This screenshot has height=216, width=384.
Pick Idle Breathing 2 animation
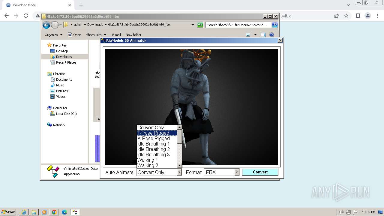(x=157, y=149)
